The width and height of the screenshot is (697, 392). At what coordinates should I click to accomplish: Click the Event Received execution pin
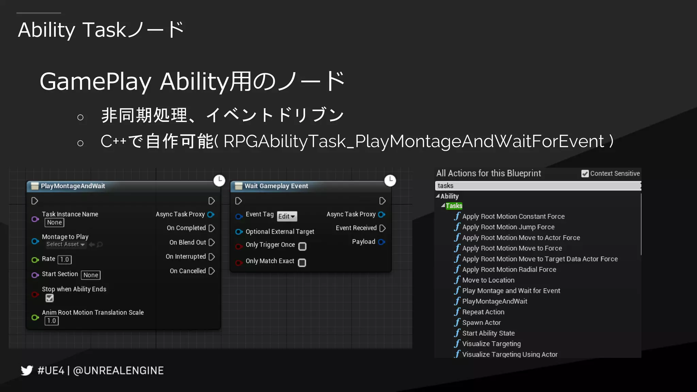coord(382,228)
